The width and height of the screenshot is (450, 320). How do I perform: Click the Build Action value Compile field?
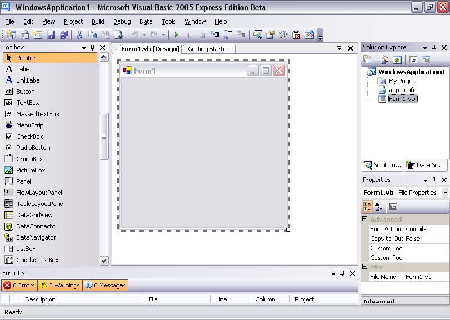pos(426,229)
